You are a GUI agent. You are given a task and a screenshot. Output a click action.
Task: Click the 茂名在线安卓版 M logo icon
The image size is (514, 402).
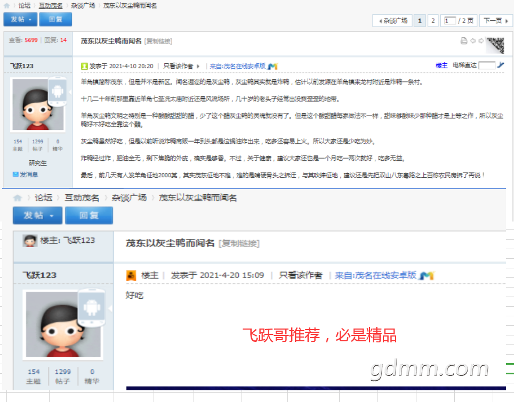tap(272, 67)
